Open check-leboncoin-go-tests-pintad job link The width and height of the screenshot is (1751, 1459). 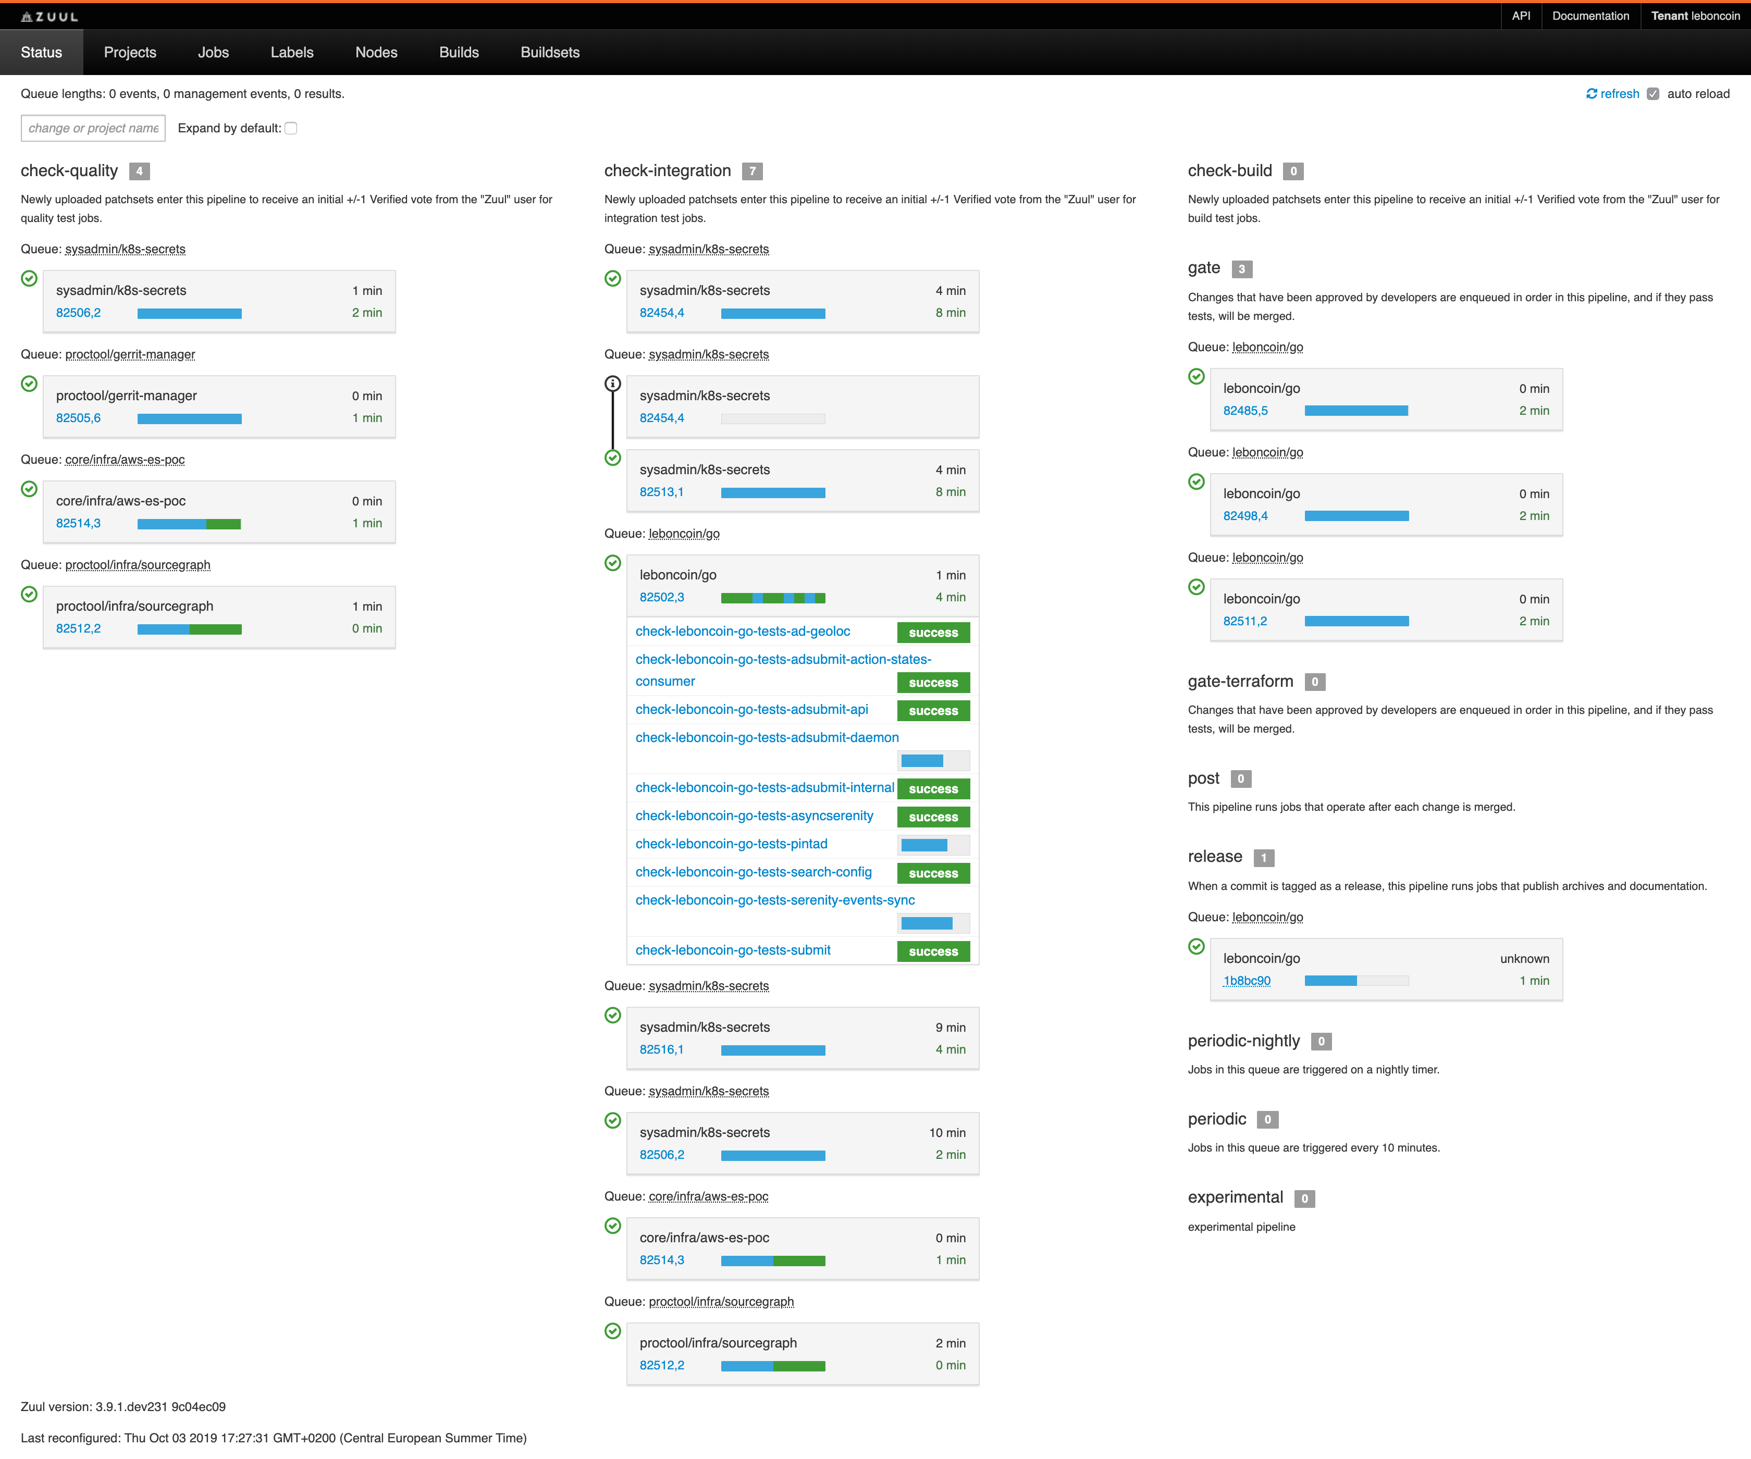click(x=731, y=844)
